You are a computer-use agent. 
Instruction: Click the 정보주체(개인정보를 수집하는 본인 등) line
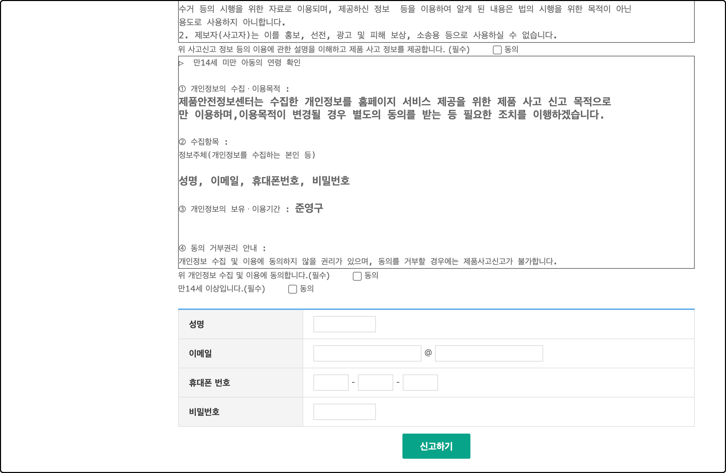coord(247,155)
